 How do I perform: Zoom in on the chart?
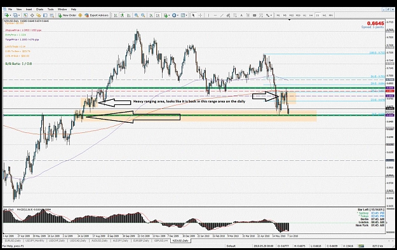[136, 15]
